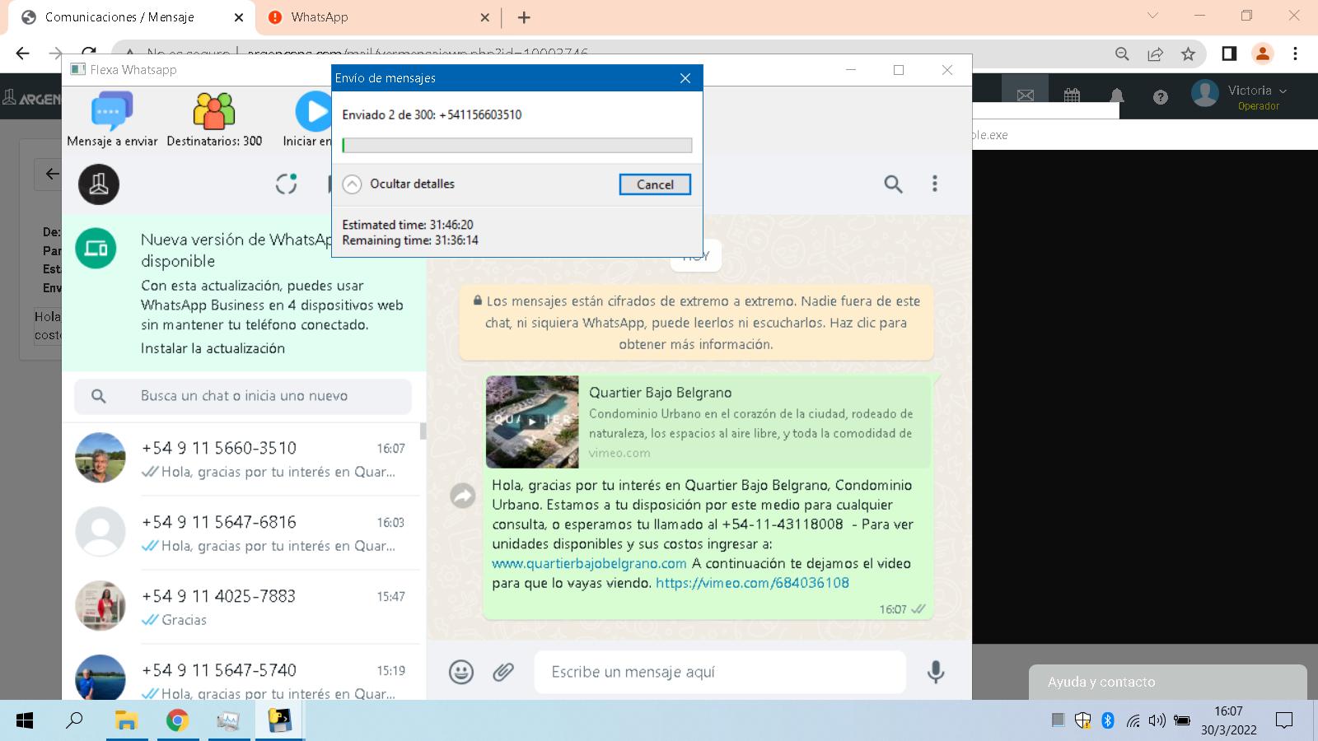This screenshot has height=741, width=1318.
Task: Forward the message using the arrow icon
Action: tap(463, 495)
